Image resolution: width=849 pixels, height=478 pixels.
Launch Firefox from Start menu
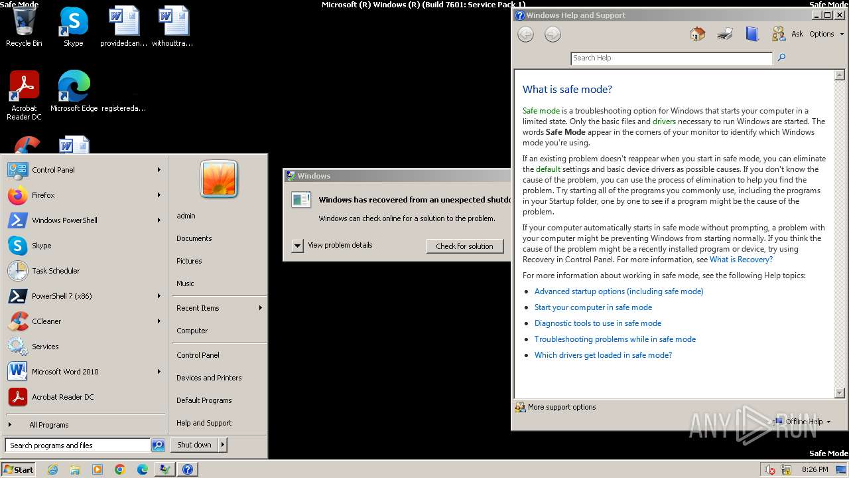[x=84, y=195]
